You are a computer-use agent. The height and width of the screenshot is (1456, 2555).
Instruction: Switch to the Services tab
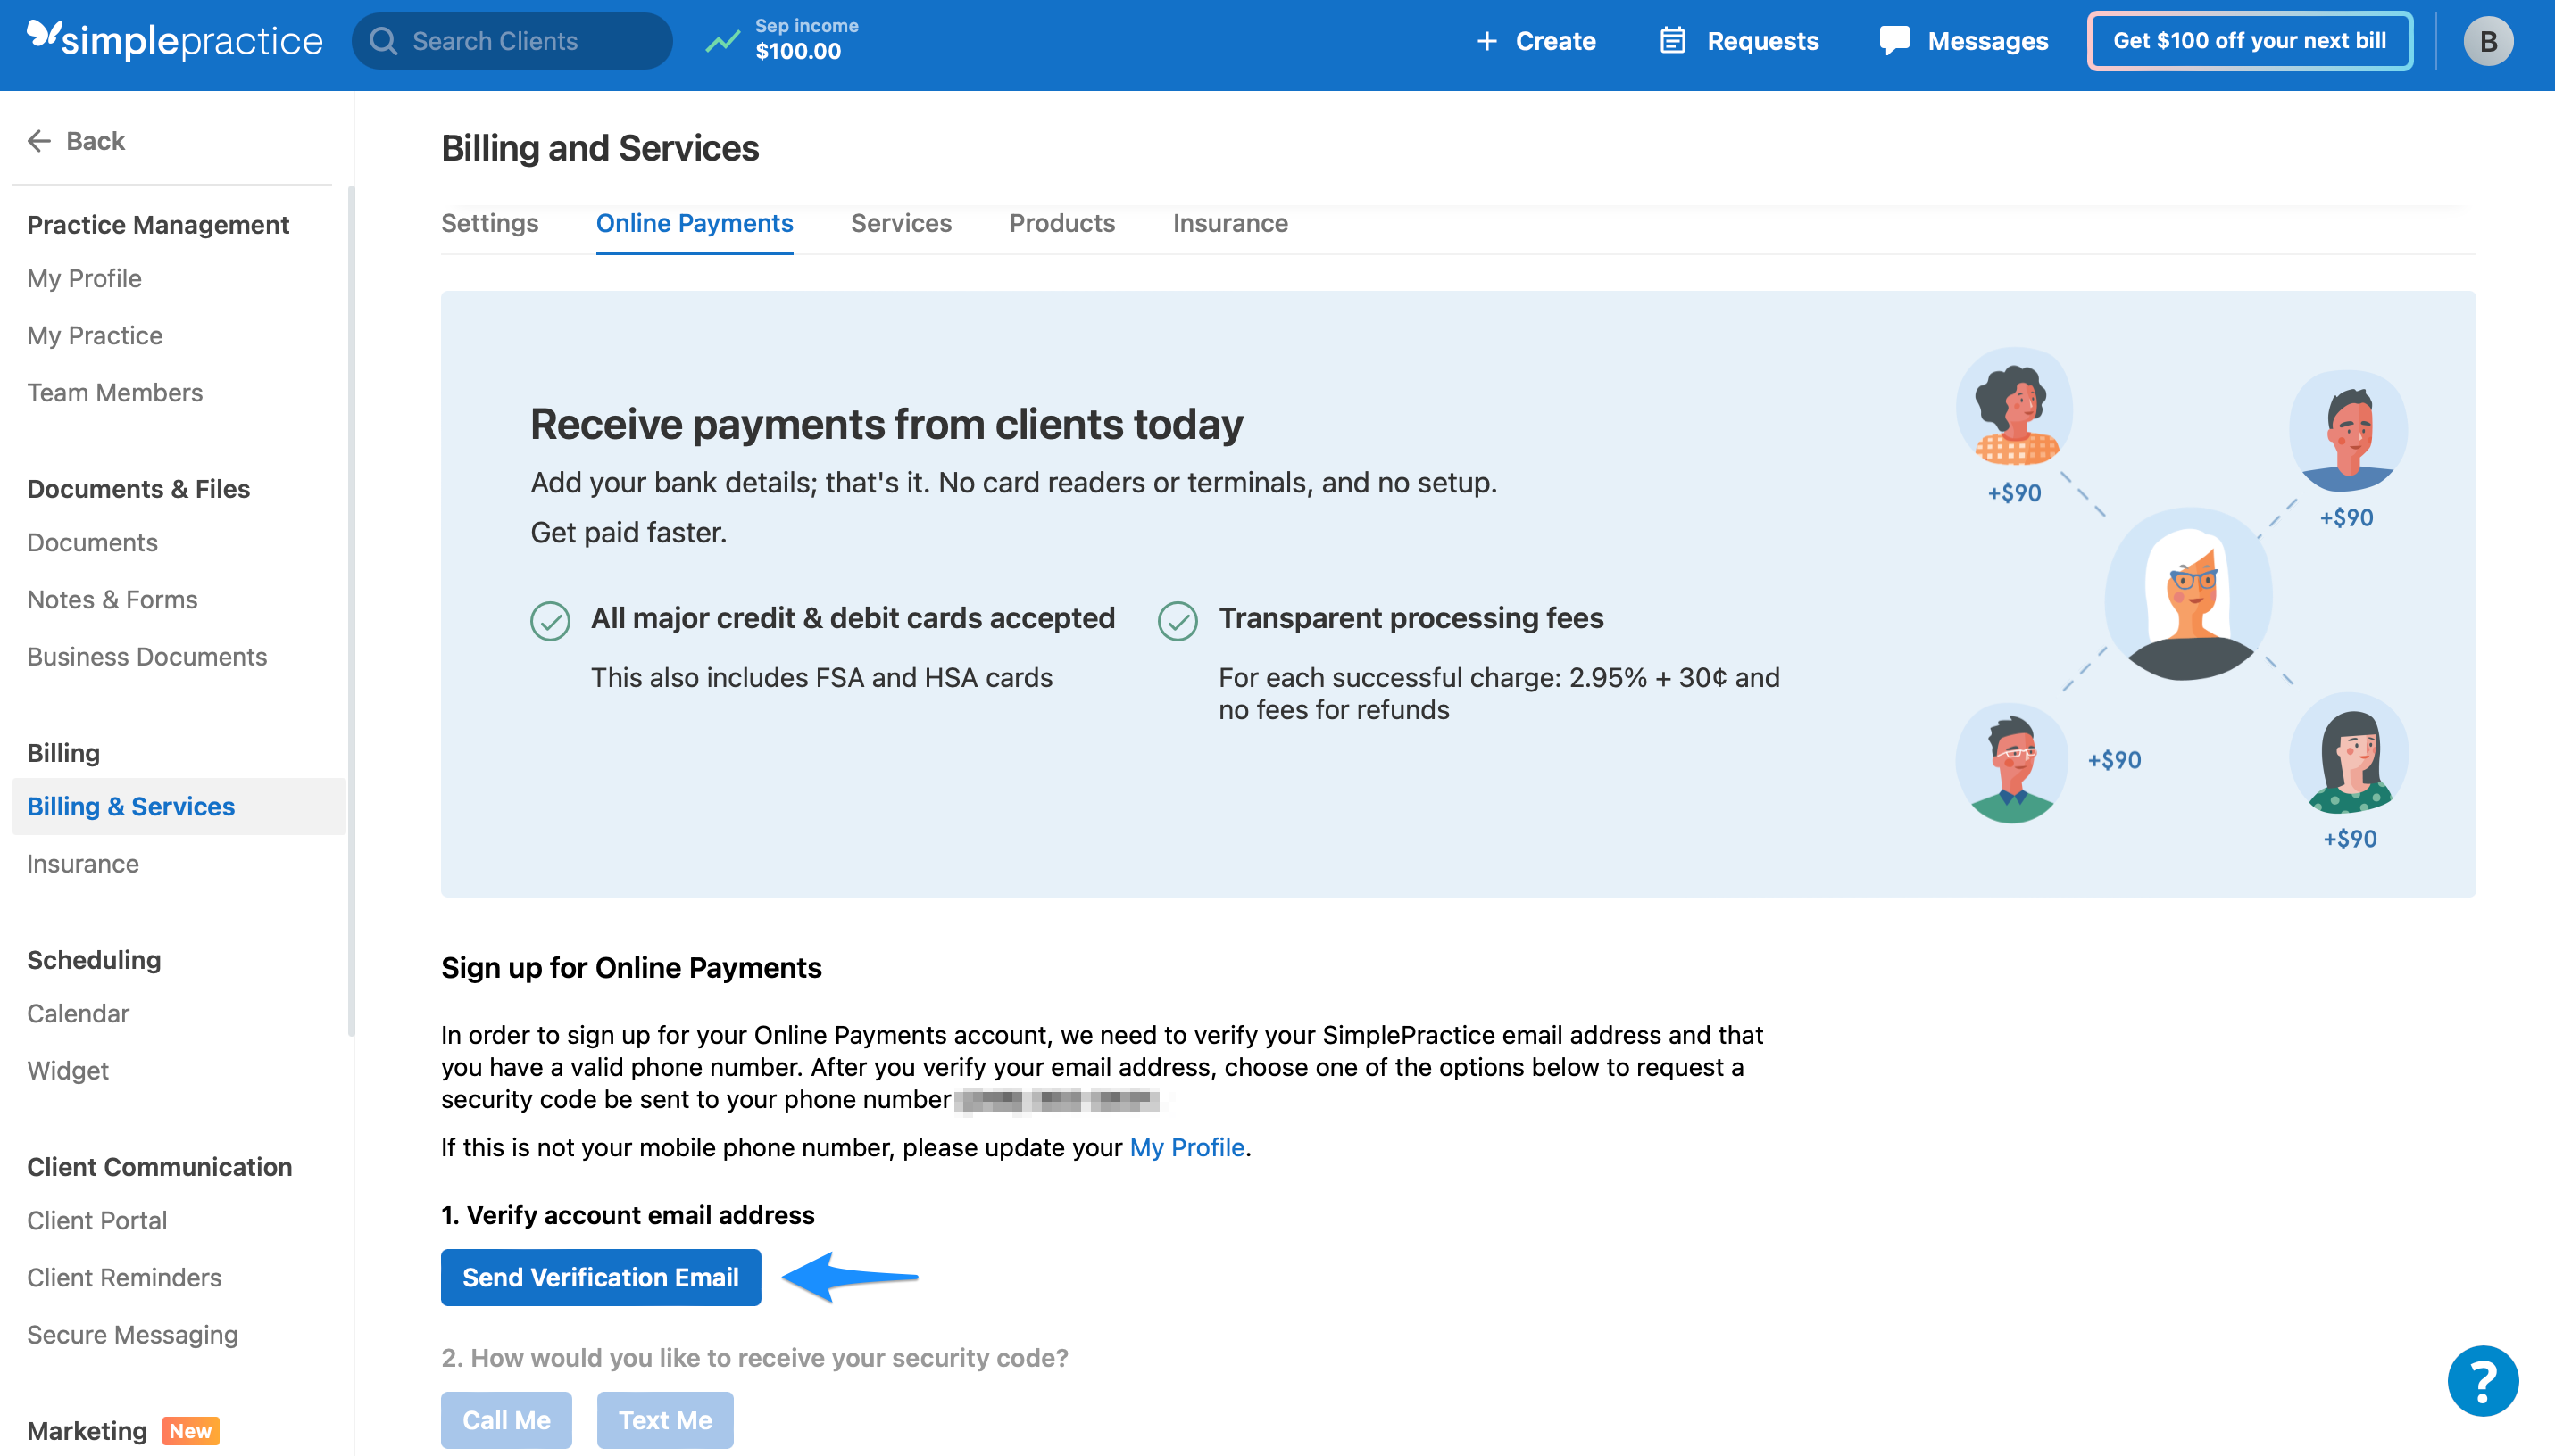pyautogui.click(x=901, y=223)
